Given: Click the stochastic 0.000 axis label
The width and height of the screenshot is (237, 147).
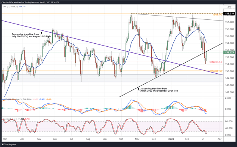Looking at the screenshot, I should pyautogui.click(x=228, y=135).
